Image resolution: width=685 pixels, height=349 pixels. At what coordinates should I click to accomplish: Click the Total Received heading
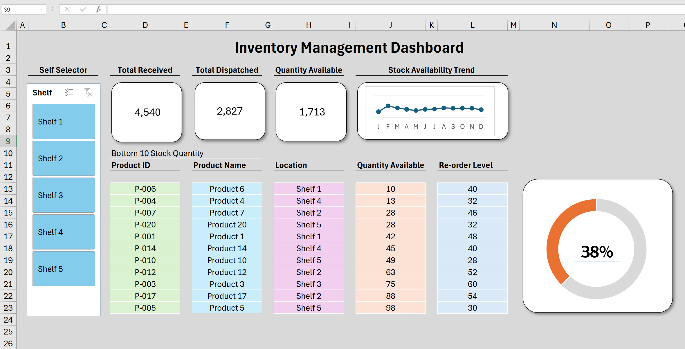coord(145,70)
